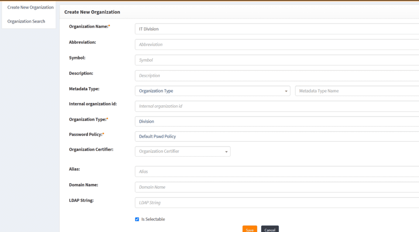
Task: Focus the Domain Name field
Action: (x=276, y=187)
